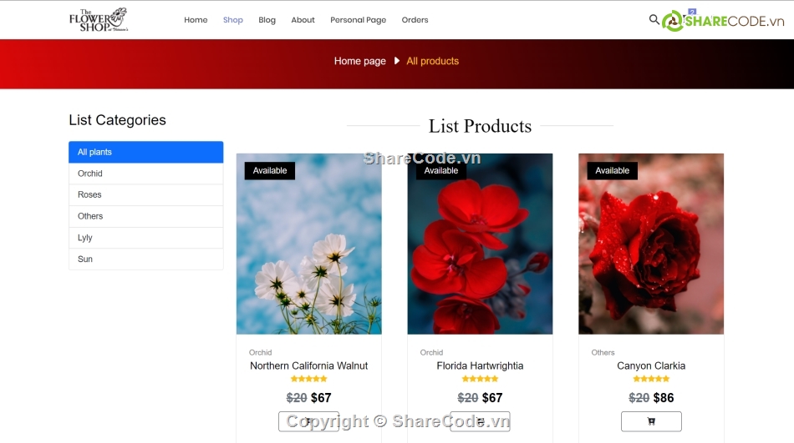The height and width of the screenshot is (443, 794).
Task: Open Personal Page in navigation
Action: [x=358, y=20]
